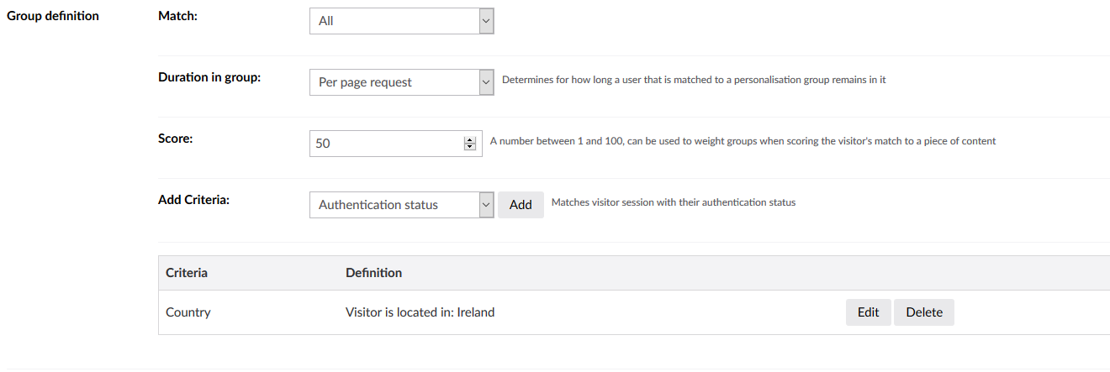Expand the Duration in group dropdown

(x=401, y=82)
